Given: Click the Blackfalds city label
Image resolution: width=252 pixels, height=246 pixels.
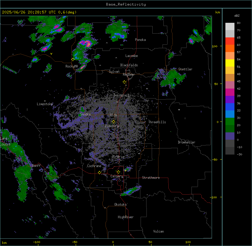Looking at the screenshot, I should 129,65.
